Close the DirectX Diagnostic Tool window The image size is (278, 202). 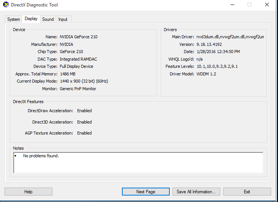point(267,5)
